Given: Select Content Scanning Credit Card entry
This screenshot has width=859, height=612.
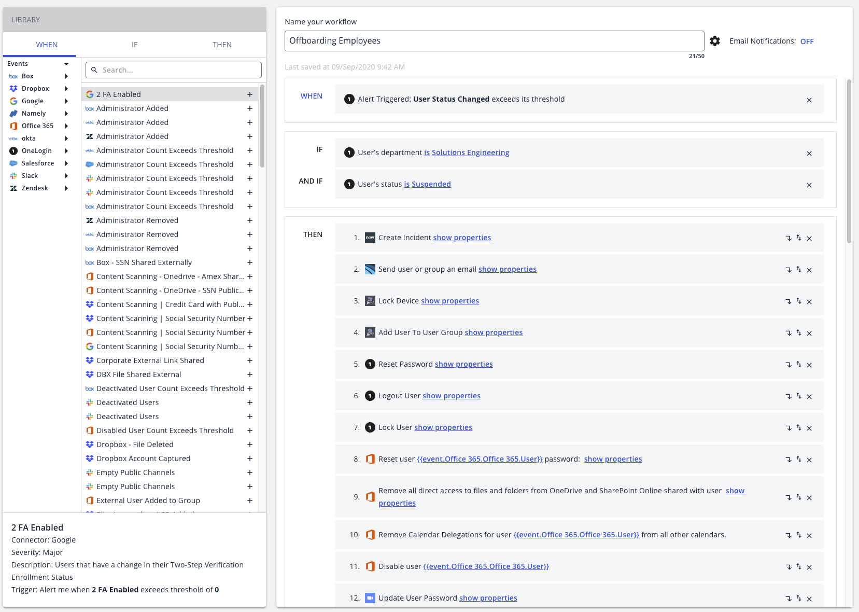Looking at the screenshot, I should (170, 304).
